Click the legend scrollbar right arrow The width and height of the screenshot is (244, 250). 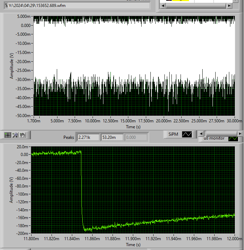click(x=240, y=134)
